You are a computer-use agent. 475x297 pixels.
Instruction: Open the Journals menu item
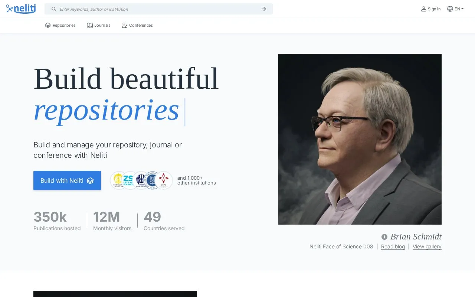[99, 25]
